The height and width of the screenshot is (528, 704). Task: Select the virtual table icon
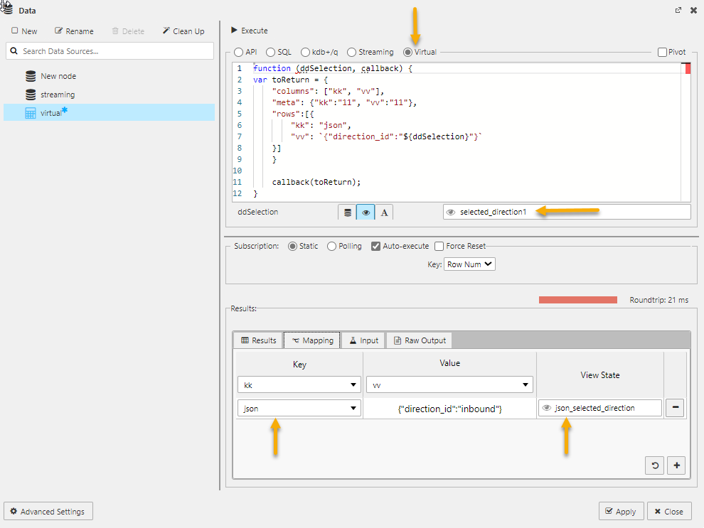31,113
